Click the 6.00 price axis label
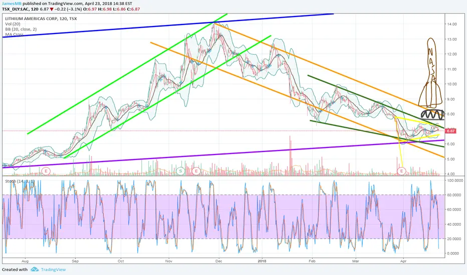The image size is (467, 275). 451,144
